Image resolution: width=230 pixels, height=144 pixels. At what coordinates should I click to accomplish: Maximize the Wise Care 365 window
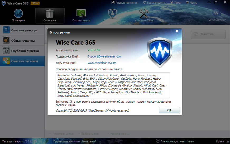[216, 2]
